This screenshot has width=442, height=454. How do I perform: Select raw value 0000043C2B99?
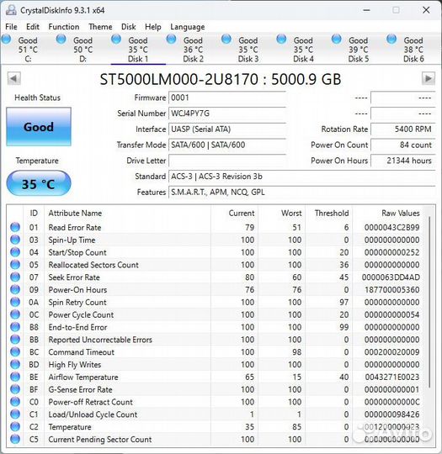click(391, 228)
